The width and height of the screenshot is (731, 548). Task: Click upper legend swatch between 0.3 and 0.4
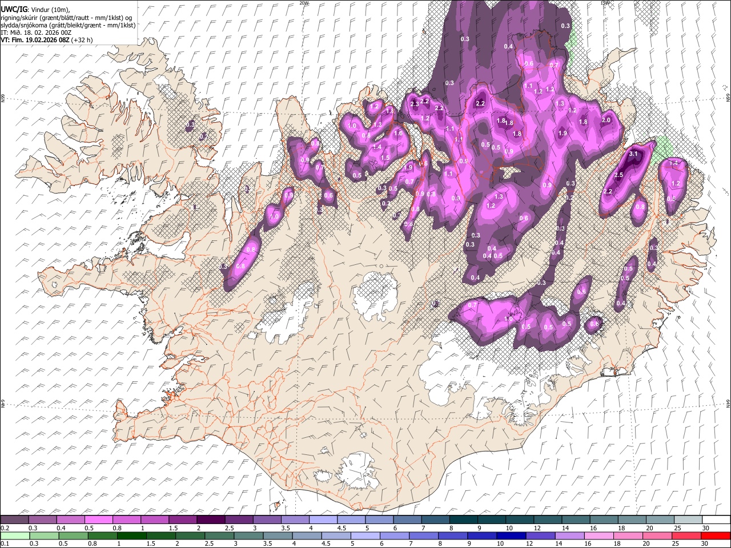42,520
